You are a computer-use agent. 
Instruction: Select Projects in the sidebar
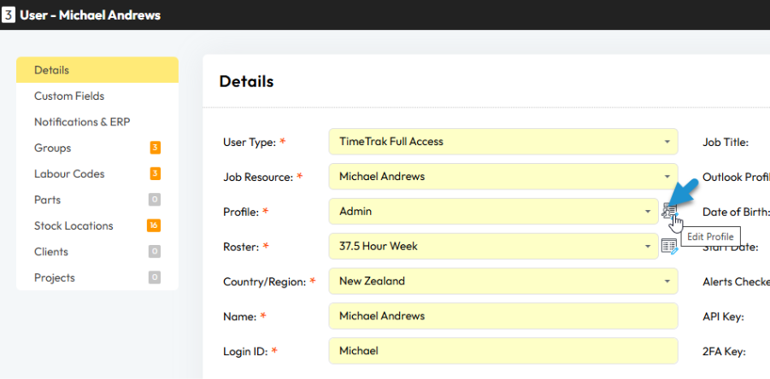[54, 277]
